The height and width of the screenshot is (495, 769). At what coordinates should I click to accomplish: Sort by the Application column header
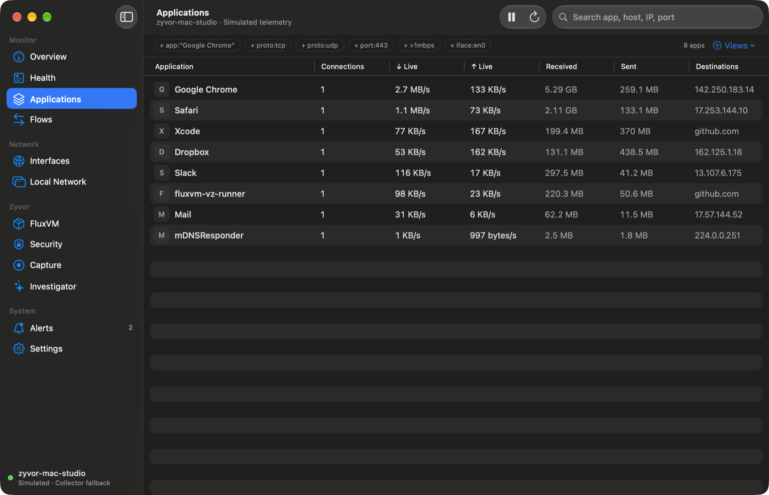pyautogui.click(x=174, y=67)
